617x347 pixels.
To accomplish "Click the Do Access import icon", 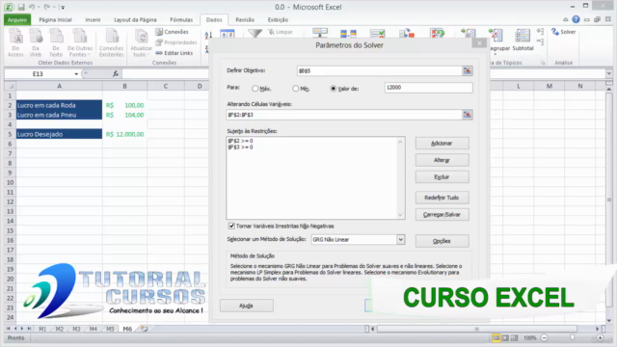I will [x=15, y=42].
